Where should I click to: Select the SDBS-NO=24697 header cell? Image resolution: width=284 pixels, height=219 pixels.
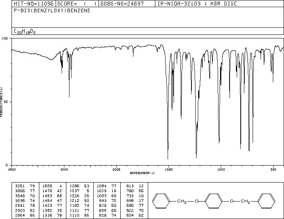tap(127, 4)
